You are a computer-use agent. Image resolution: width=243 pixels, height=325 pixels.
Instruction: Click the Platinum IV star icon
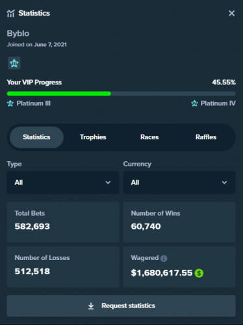pos(194,103)
